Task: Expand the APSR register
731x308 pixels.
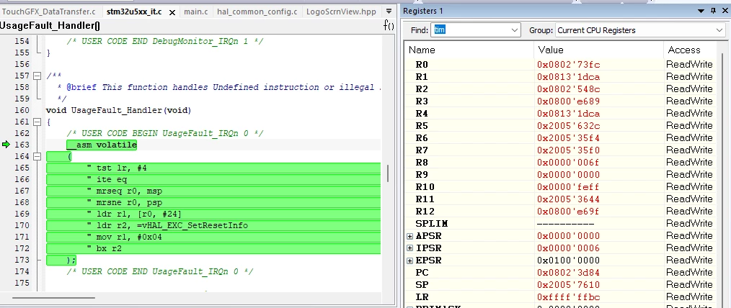Action: [409, 236]
